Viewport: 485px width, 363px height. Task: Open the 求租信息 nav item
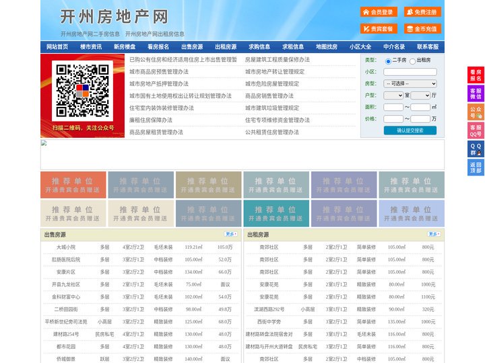293,47
